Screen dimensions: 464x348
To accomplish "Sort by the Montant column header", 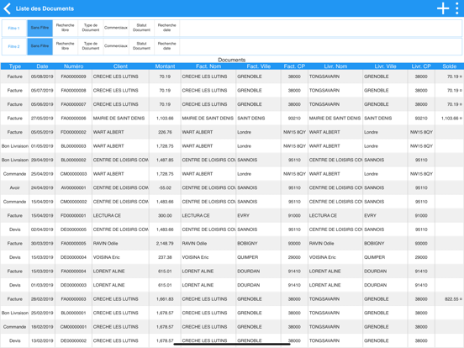I will [x=165, y=66].
